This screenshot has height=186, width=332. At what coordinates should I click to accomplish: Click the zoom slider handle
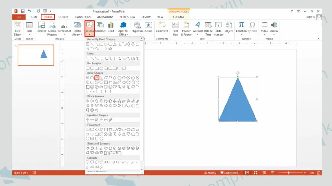click(289, 173)
